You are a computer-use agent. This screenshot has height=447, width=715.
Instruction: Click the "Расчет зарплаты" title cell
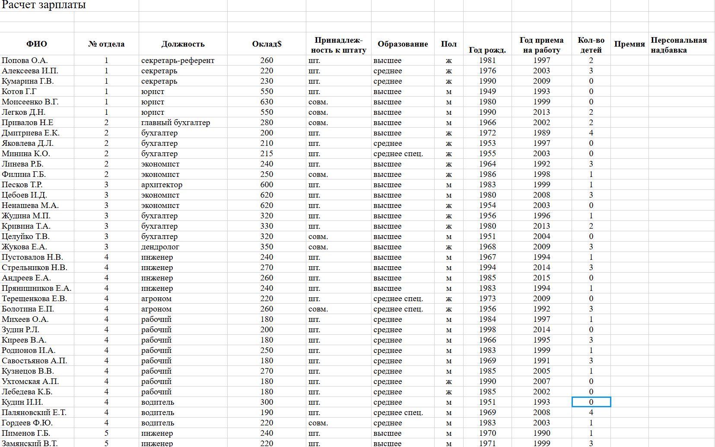44,5
